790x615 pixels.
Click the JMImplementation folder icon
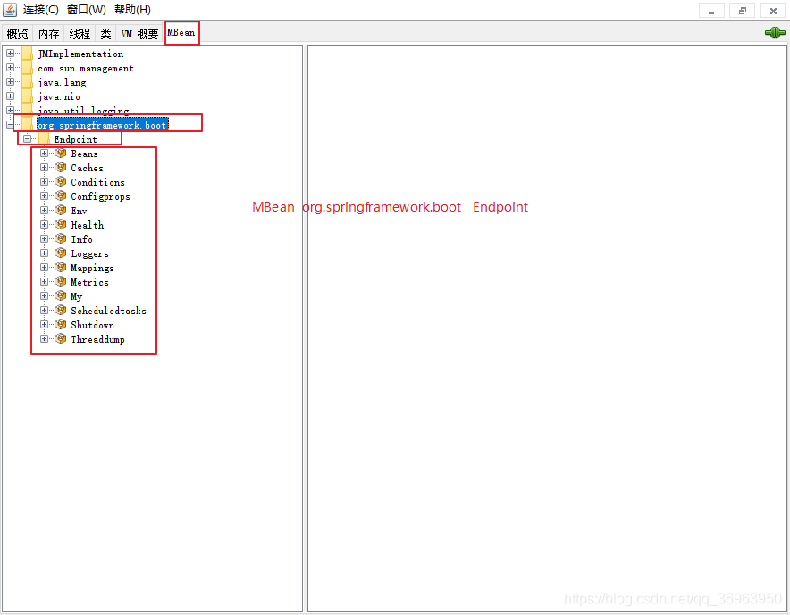(27, 54)
